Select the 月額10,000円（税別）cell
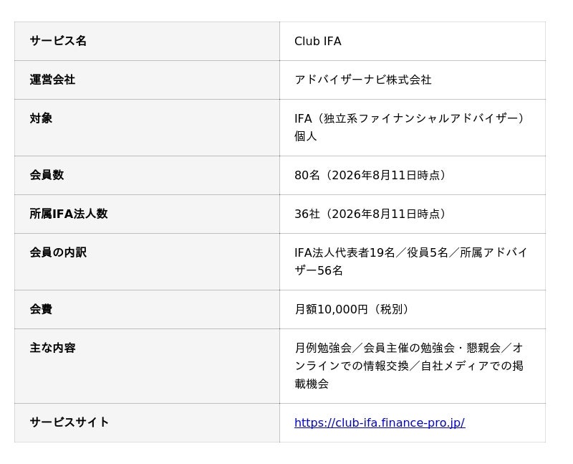The height and width of the screenshot is (464, 573). (x=413, y=310)
